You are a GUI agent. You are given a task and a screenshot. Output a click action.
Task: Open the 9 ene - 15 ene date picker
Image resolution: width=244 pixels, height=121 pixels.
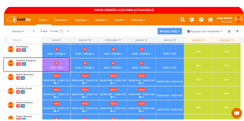[x=51, y=31]
